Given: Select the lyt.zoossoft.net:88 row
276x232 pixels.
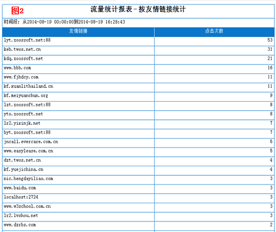Looking at the screenshot, I should [x=138, y=40].
